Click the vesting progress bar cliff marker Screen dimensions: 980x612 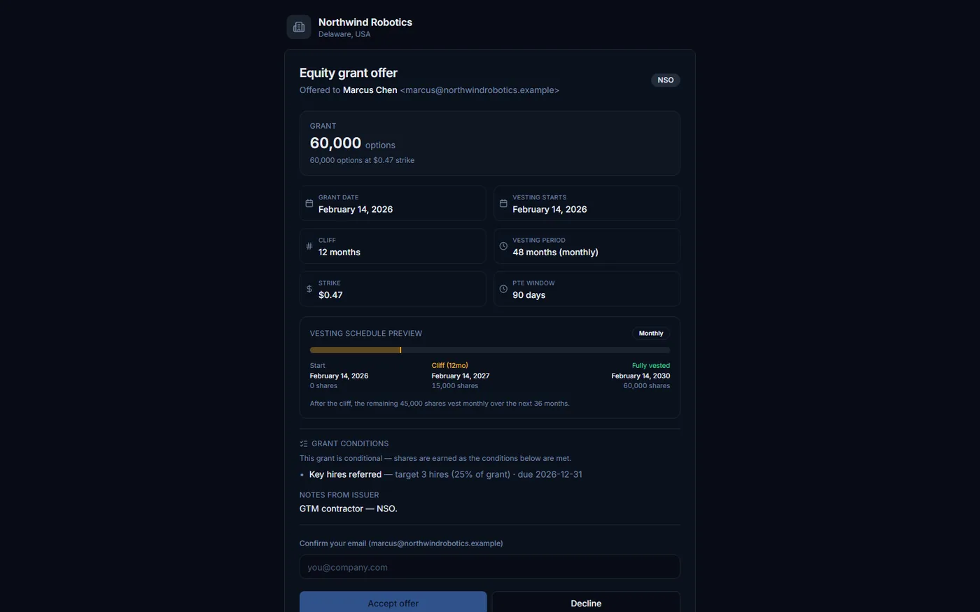[x=400, y=350]
